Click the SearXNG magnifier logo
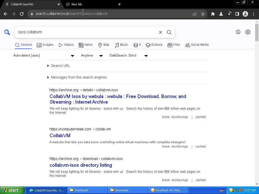259x194 pixels. click(7, 32)
